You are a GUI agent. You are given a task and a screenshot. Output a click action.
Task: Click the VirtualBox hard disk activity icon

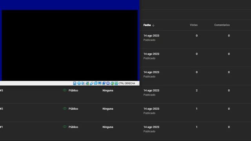[75, 83]
